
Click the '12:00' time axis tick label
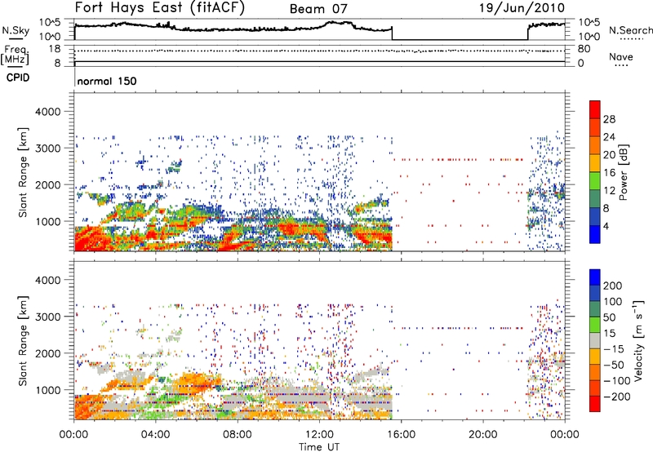tap(319, 435)
